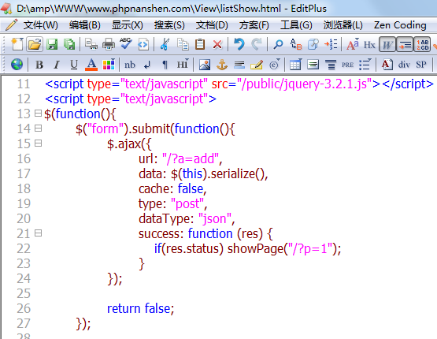Viewport: 437px width, 339px height.
Task: Click the Save All icon
Action: (x=69, y=44)
